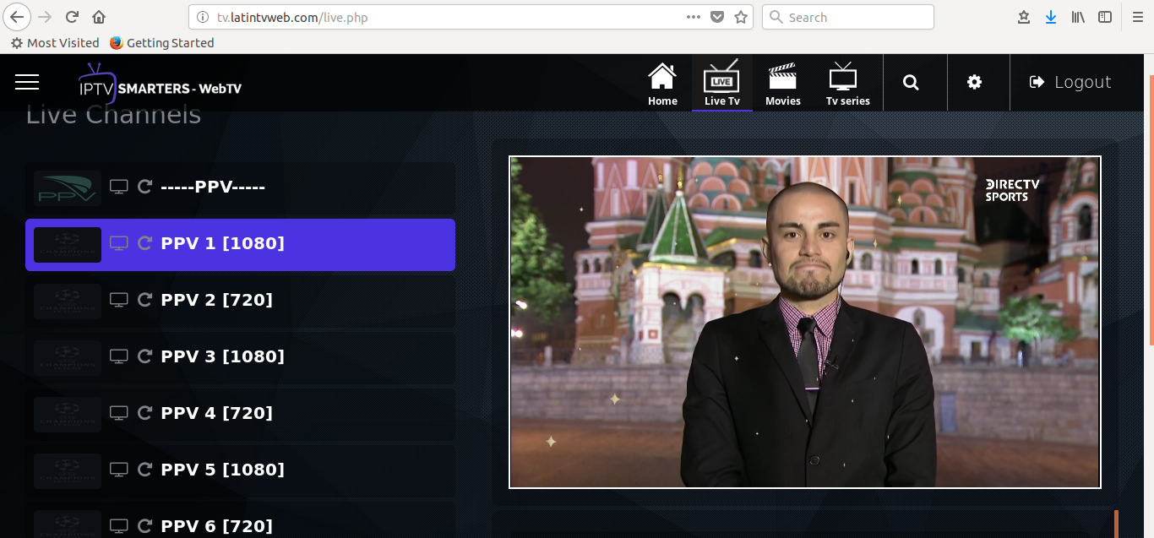This screenshot has width=1154, height=538.
Task: Click the refresh icon beside PPV 2 [720]
Action: click(x=144, y=300)
